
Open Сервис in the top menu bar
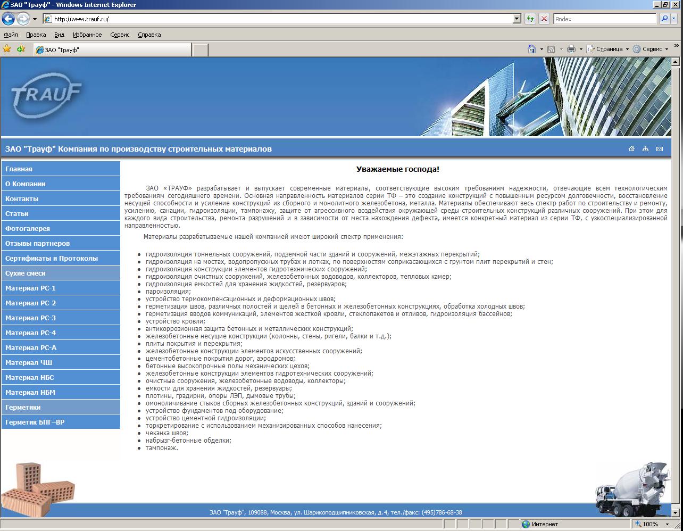point(120,35)
